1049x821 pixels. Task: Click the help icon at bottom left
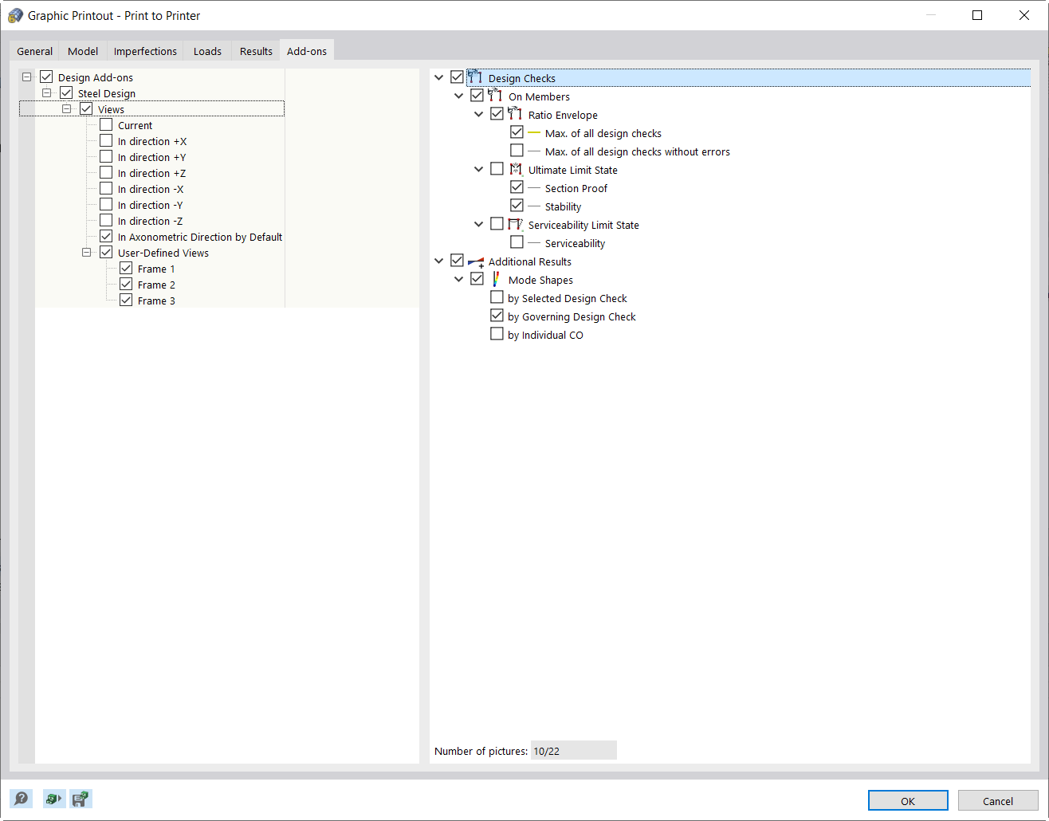coord(22,798)
